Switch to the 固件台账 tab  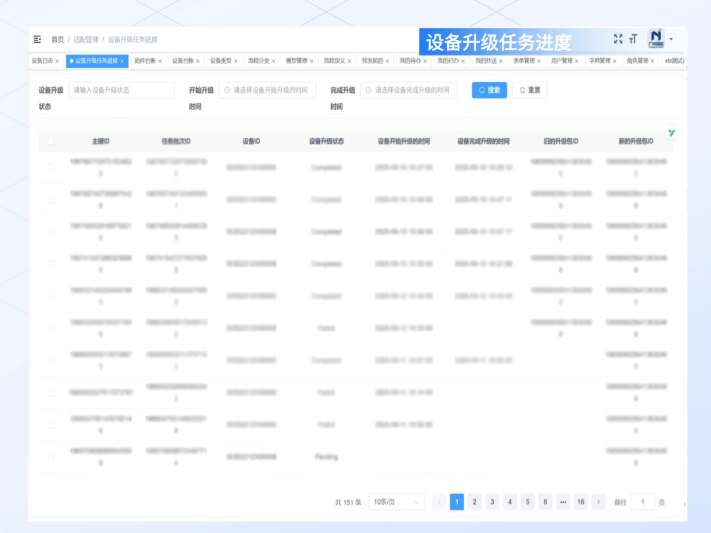point(145,61)
